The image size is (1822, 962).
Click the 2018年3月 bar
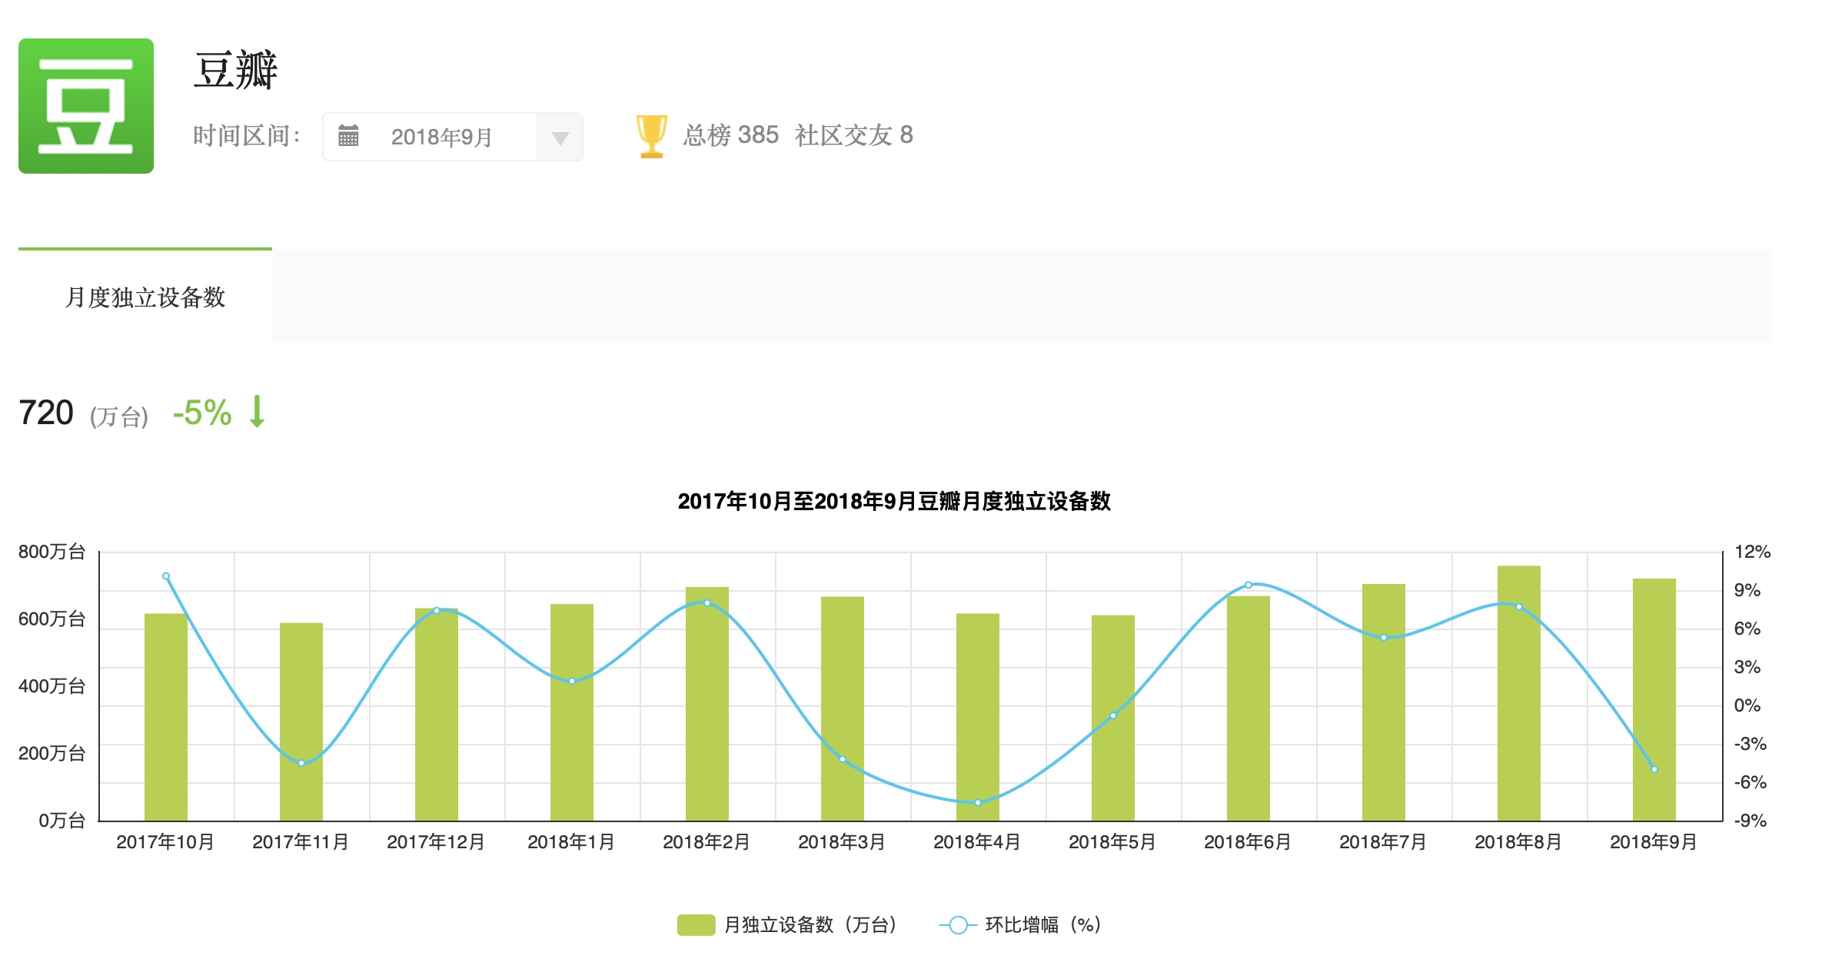coord(843,708)
